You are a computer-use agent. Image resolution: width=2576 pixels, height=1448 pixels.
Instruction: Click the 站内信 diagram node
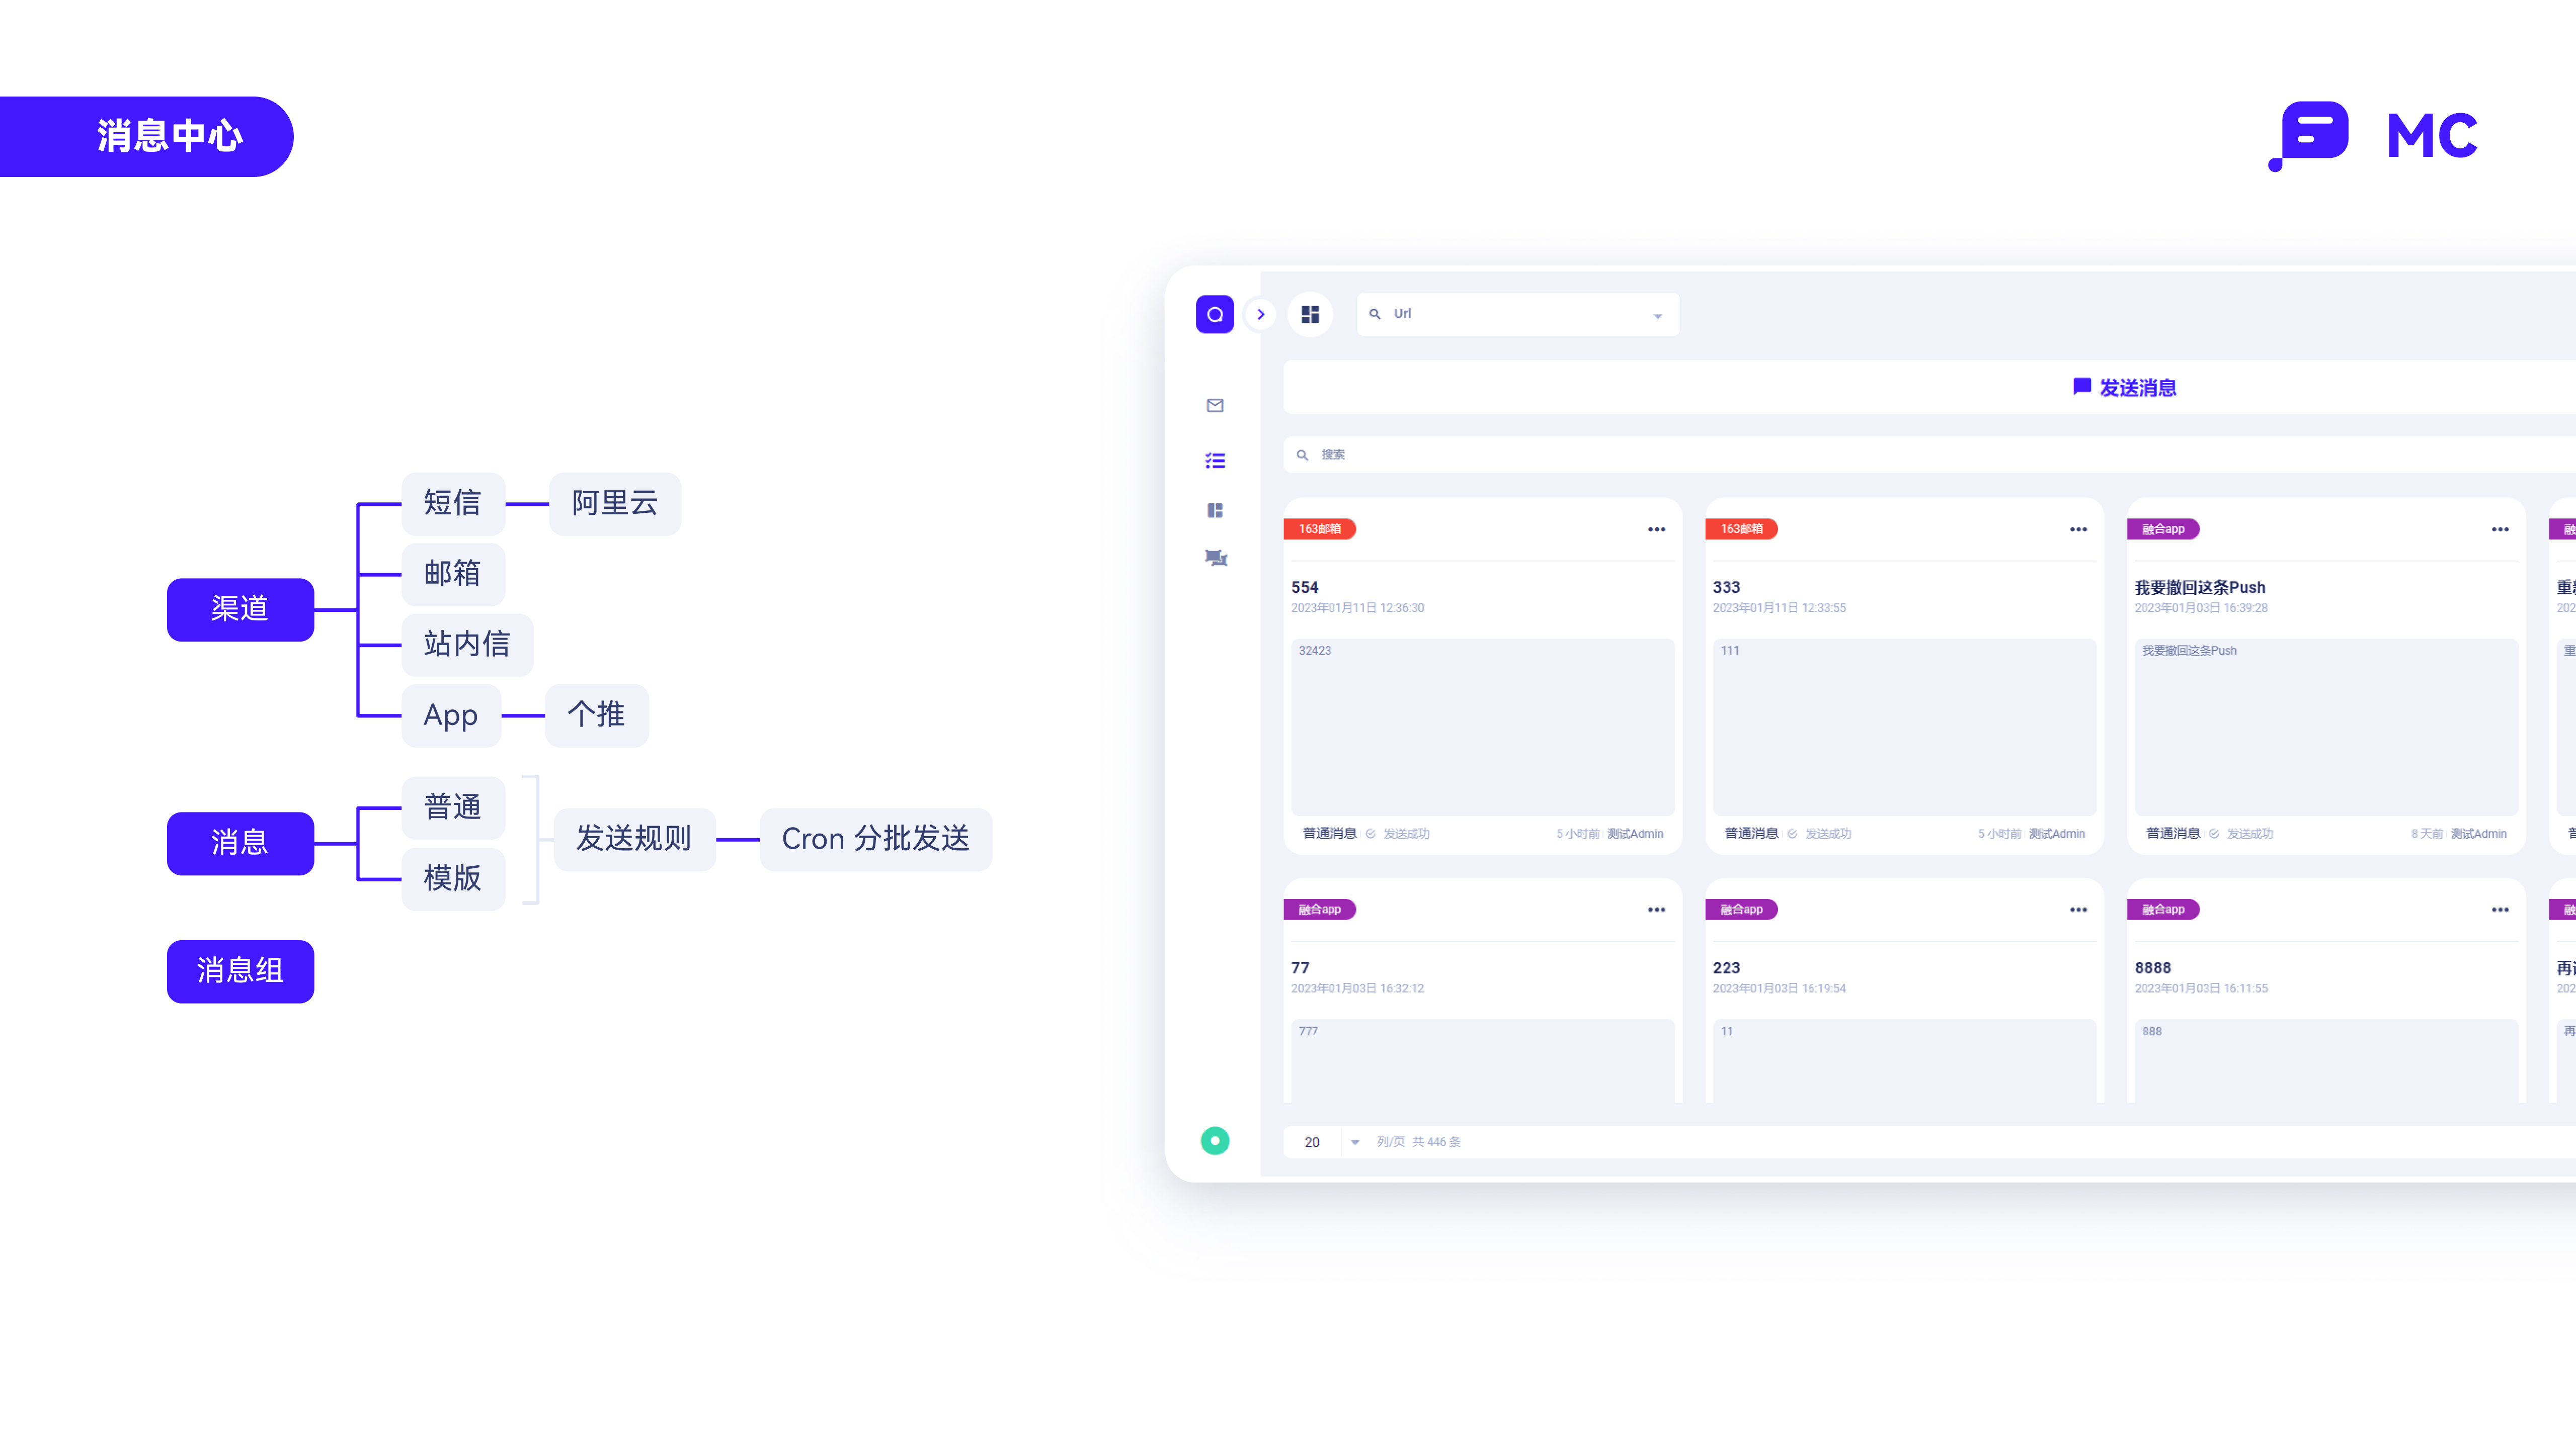(467, 645)
